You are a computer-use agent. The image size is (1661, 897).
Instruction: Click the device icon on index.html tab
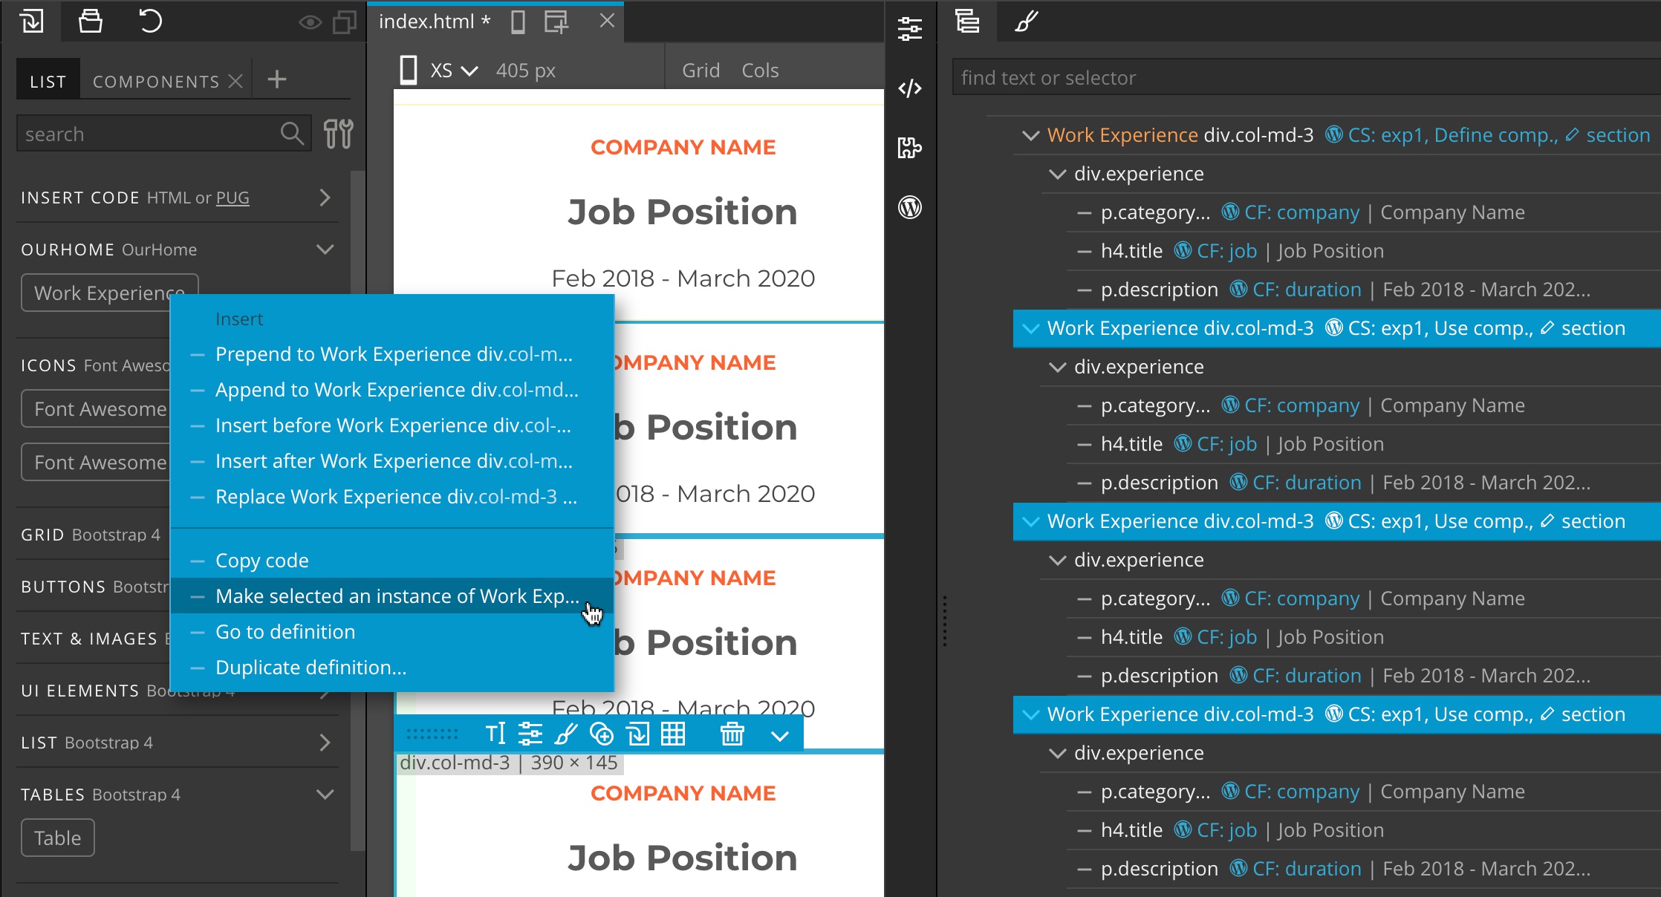(x=519, y=22)
